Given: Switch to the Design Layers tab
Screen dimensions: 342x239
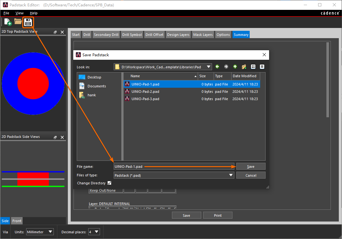Looking at the screenshot, I should coord(178,35).
